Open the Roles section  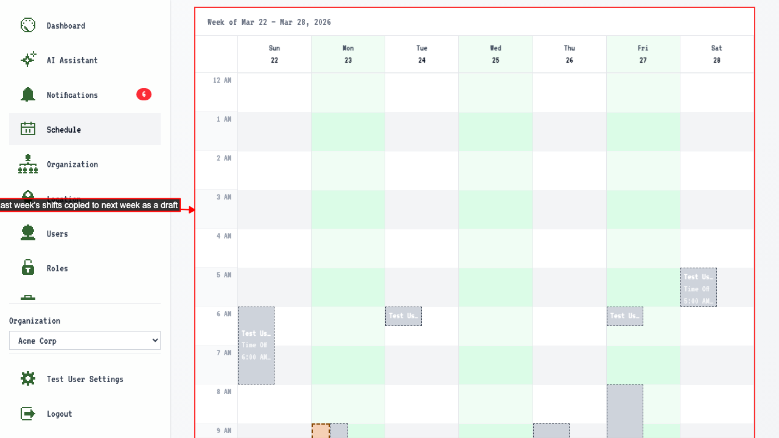(85, 268)
